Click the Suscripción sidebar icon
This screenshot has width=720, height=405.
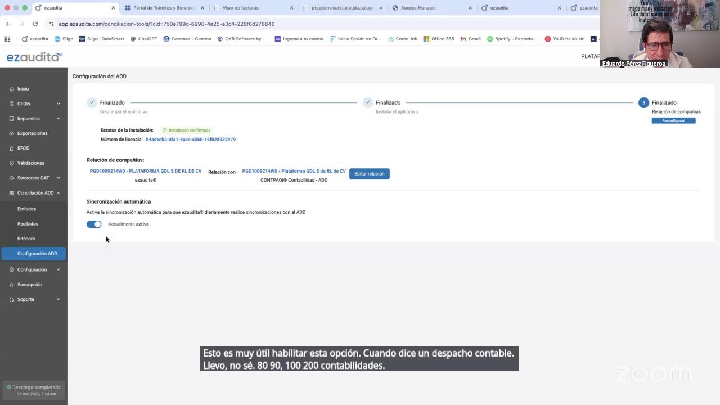click(x=12, y=285)
